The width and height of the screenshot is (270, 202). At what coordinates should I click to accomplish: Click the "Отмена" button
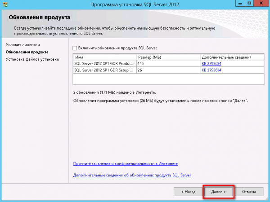coord(249,191)
